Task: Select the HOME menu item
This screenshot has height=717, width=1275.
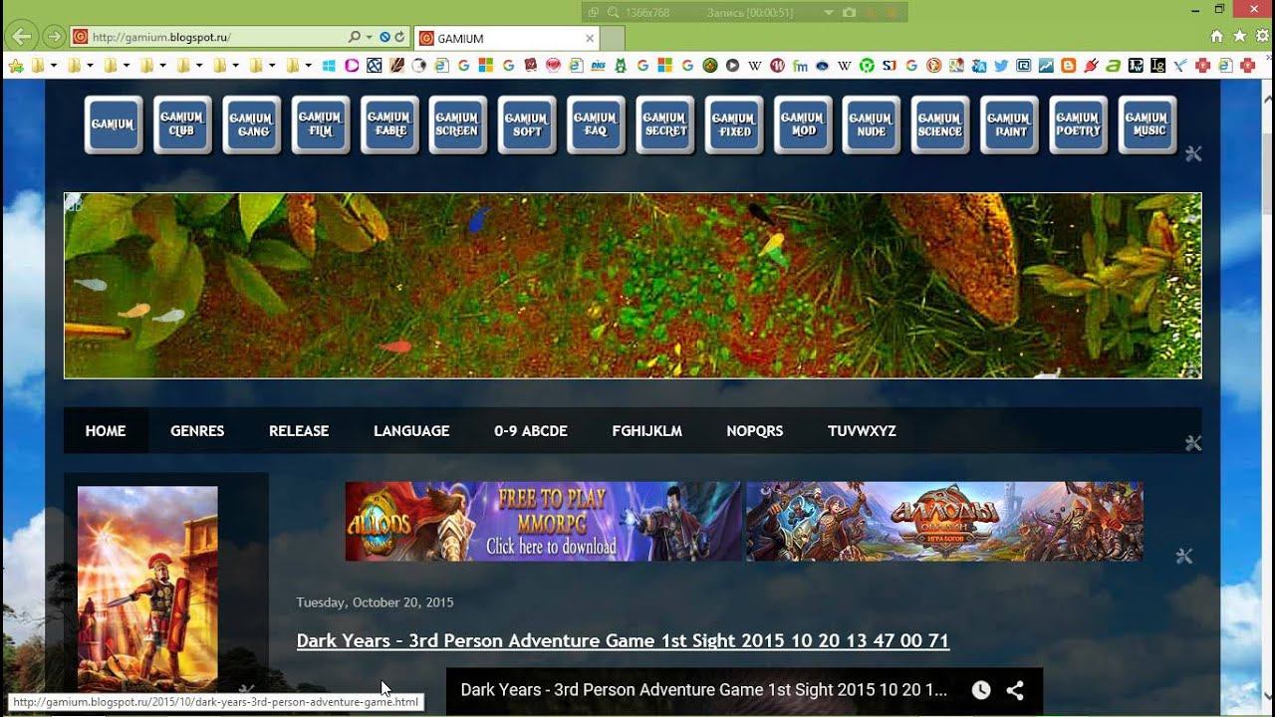Action: click(106, 431)
